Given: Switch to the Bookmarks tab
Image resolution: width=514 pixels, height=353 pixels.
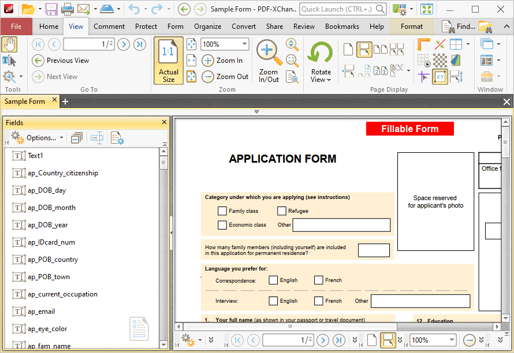Looking at the screenshot, I should click(342, 27).
